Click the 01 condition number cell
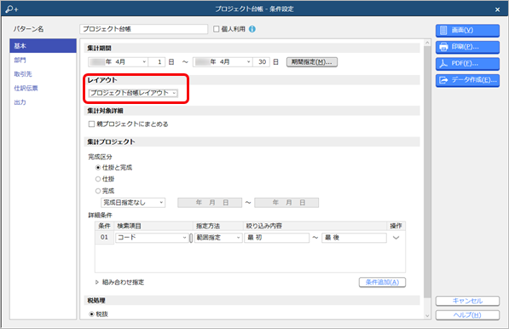The width and height of the screenshot is (509, 329). point(104,238)
